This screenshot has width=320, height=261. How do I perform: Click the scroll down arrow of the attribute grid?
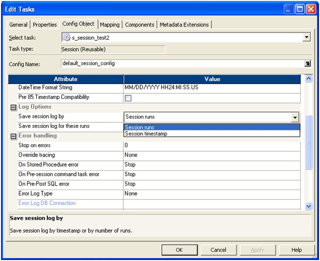(308, 206)
